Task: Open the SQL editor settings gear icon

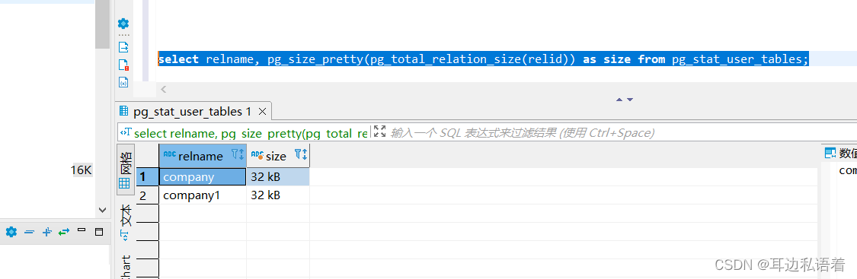Action: 123,24
